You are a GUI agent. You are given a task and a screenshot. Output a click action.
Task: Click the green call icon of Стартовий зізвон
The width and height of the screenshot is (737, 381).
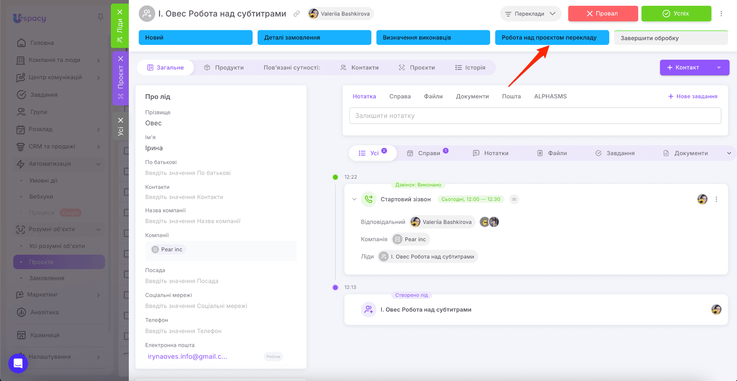coord(368,199)
